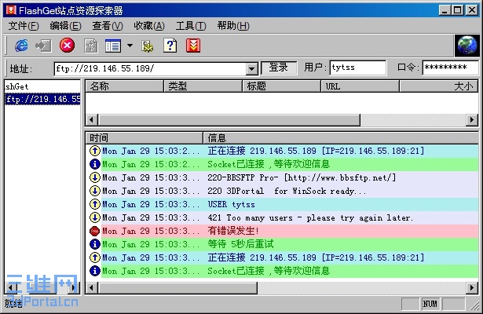Click up-arrow icon on first 正在连接 row
483x314 pixels.
click(95, 151)
